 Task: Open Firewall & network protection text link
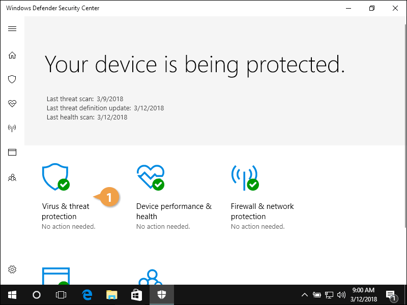[262, 211]
